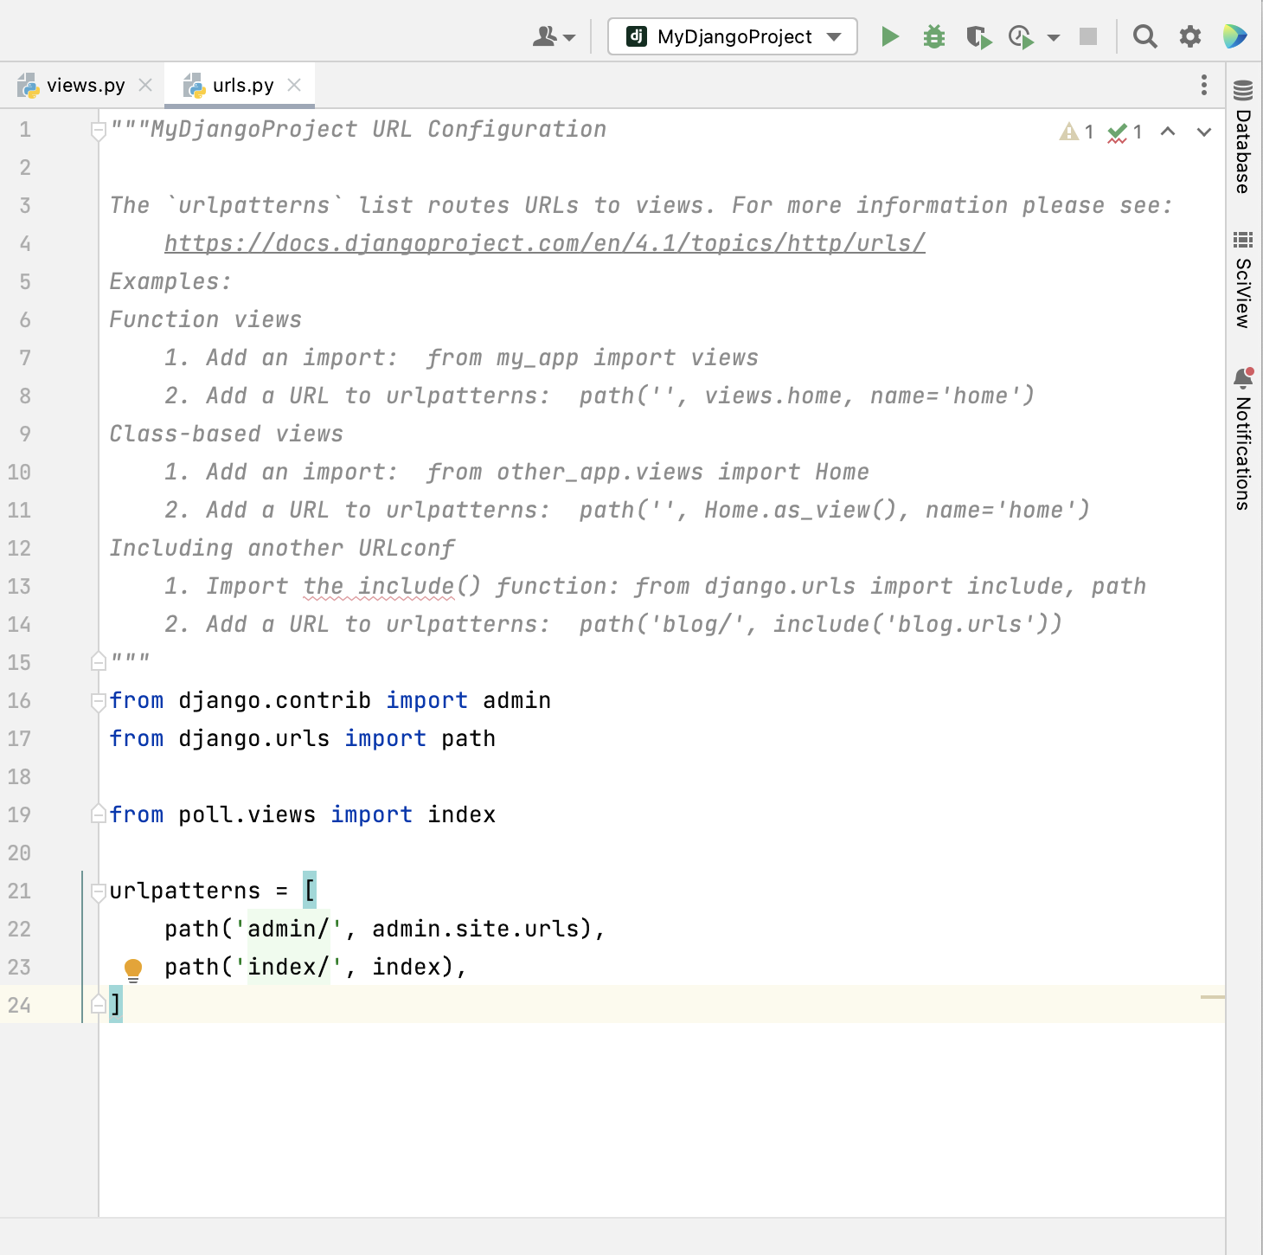Open Search Everywhere with the magnifier

[x=1145, y=36]
